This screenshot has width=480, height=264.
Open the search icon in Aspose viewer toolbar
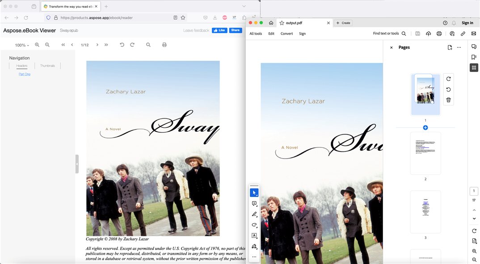coord(148,45)
